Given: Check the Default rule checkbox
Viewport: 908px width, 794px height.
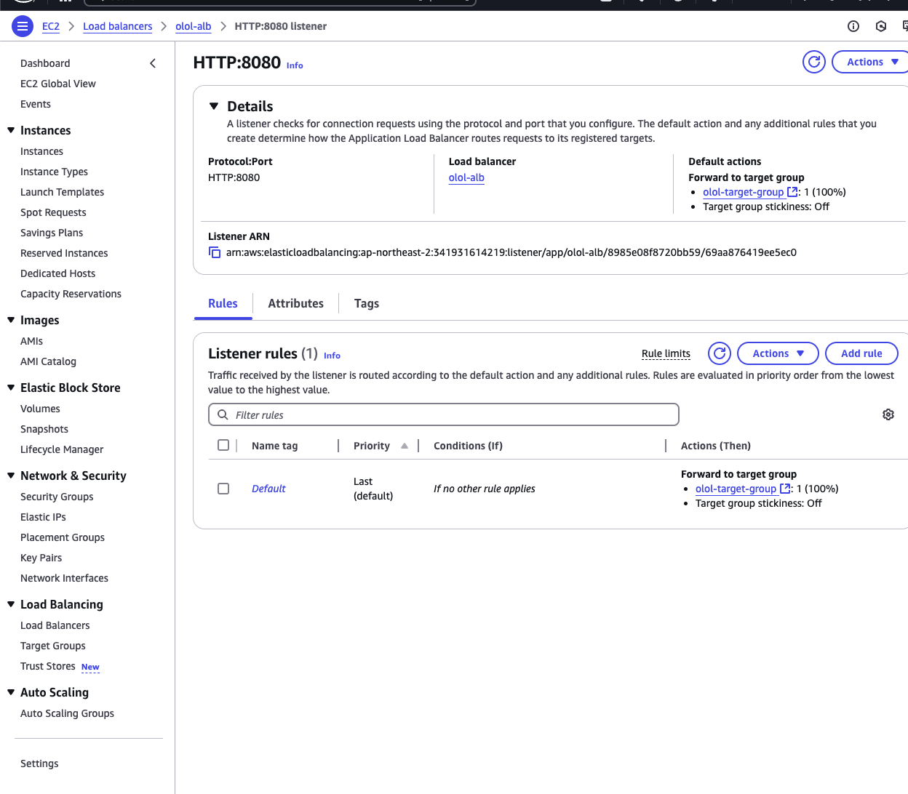Looking at the screenshot, I should tap(223, 489).
